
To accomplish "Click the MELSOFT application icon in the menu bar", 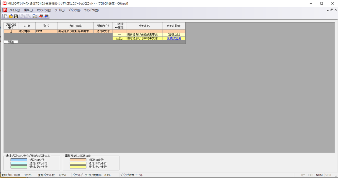I will pyautogui.click(x=5, y=10).
